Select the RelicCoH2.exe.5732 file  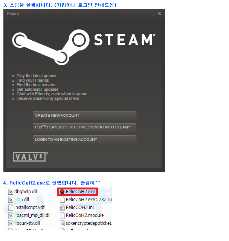coord(86,200)
